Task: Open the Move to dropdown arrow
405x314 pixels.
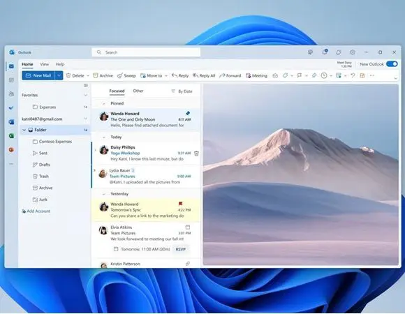Action: pos(166,76)
